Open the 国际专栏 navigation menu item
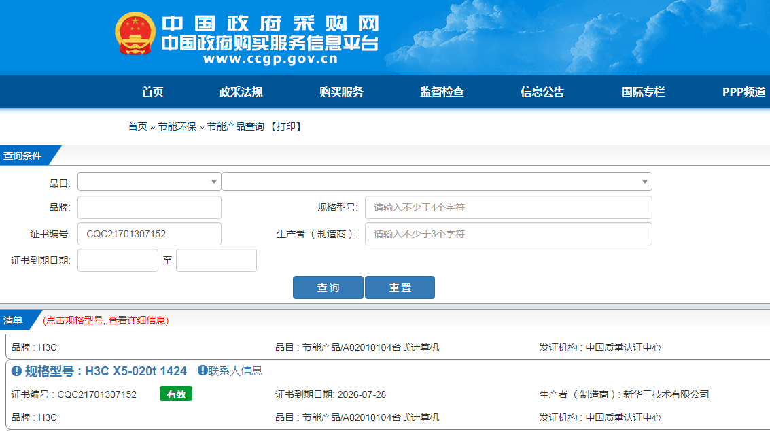The height and width of the screenshot is (431, 770). click(x=643, y=92)
